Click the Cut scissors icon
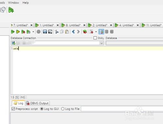The width and height of the screenshot is (163, 124). click(x=56, y=32)
